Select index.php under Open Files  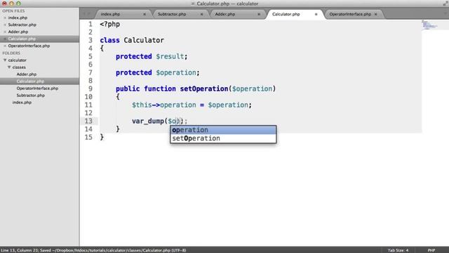18,18
